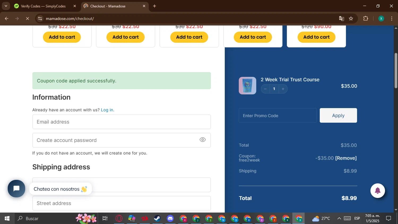Focus the Enter Promo Code field
Screen dimensions: 398x224
(278, 115)
